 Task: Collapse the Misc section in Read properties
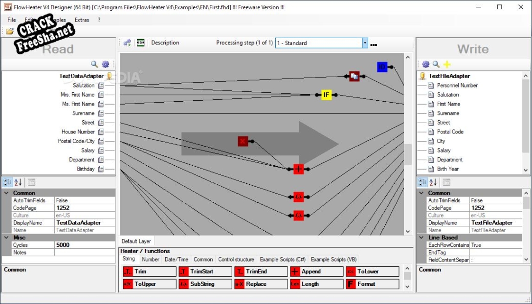point(5,238)
